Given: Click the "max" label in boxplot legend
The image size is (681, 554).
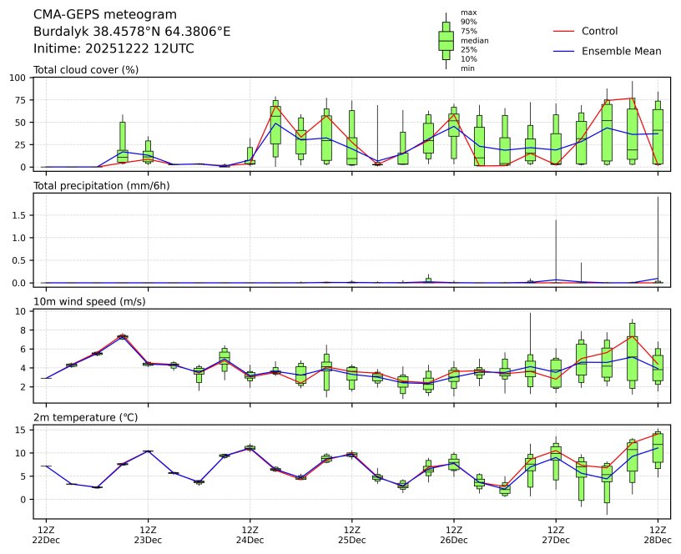Looking at the screenshot, I should pos(468,13).
